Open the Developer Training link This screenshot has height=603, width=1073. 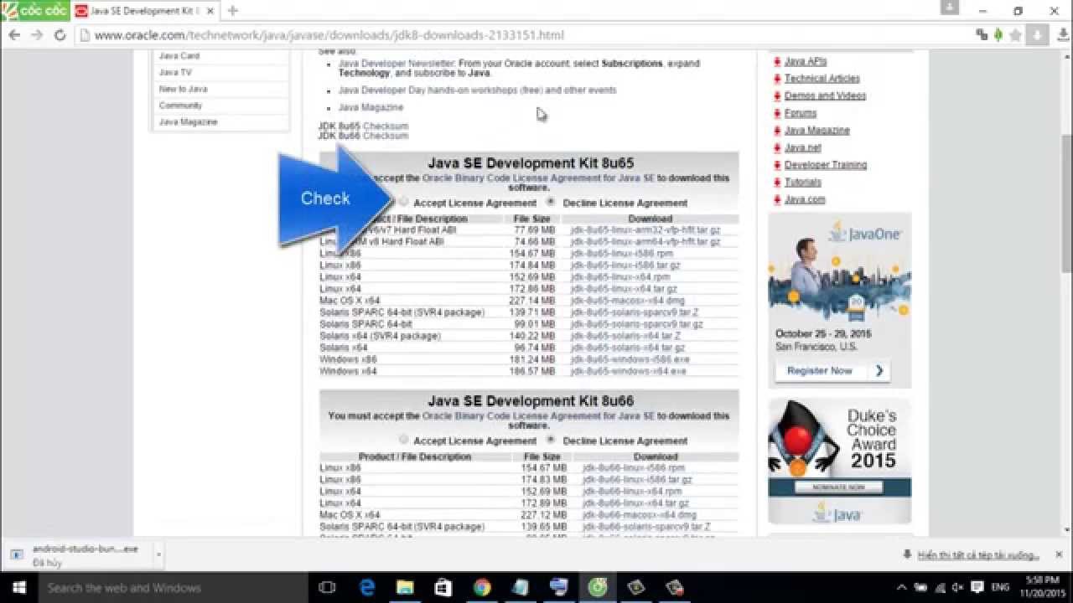826,165
